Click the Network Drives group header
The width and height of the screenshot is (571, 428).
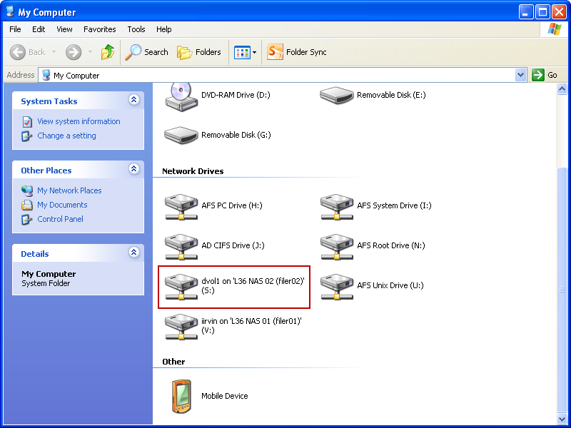[193, 171]
